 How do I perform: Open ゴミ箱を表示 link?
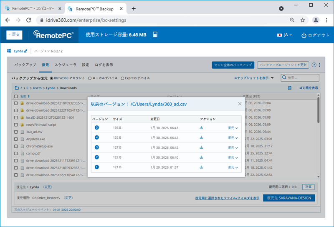(309, 88)
